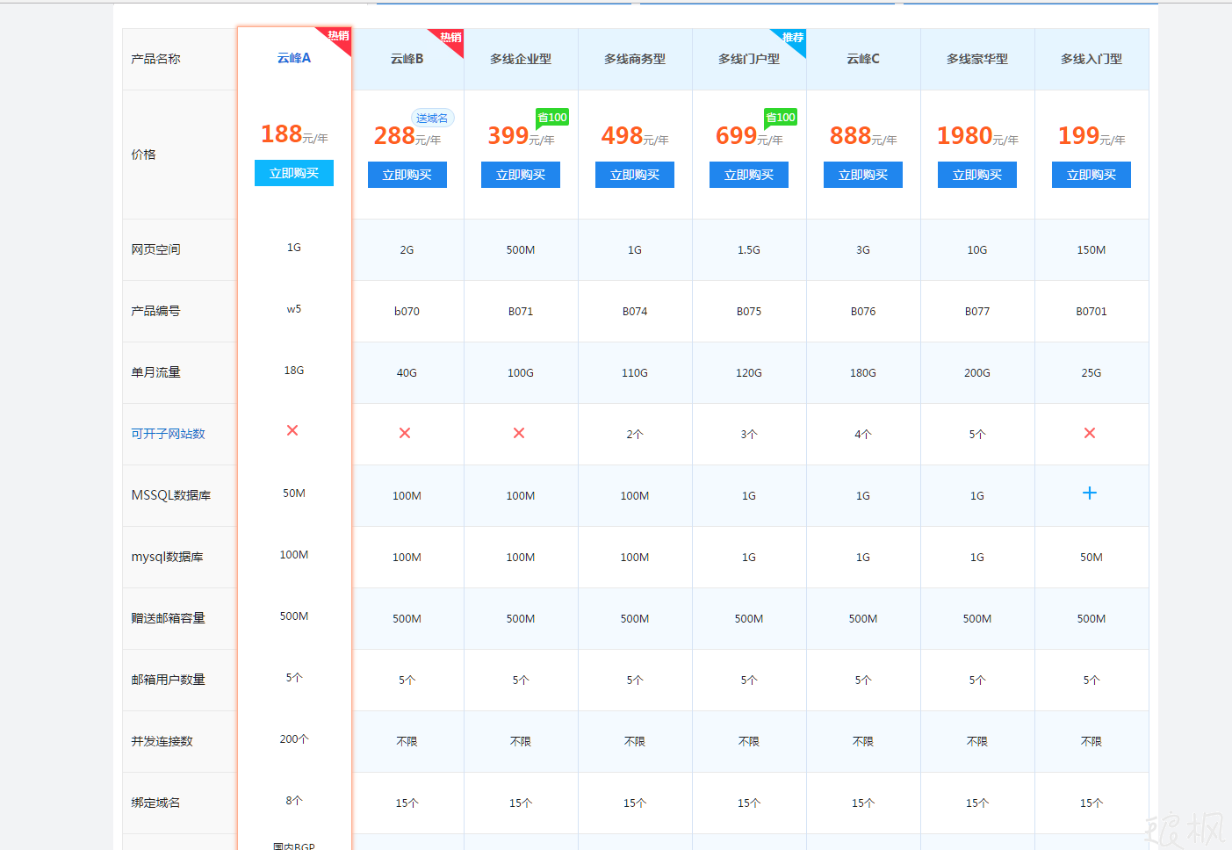Select the 10G web space value
Screen dimensions: 1232x850
977,250
